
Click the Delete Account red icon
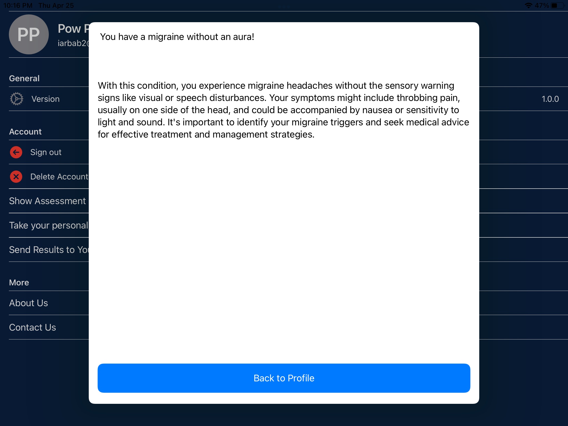(x=16, y=176)
